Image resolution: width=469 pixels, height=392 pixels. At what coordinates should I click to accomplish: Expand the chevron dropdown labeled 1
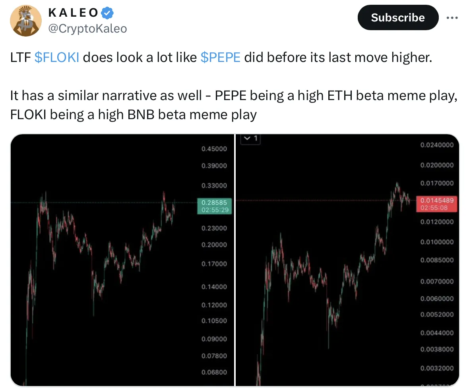pos(251,139)
